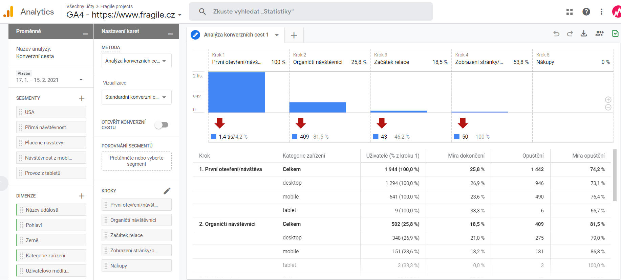Select the USA segment chip
621x280 pixels.
[51, 112]
